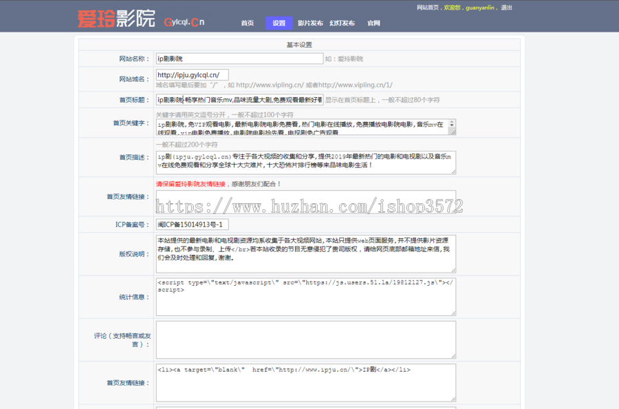619x409 pixels.
Task: Click the 首页描述 textarea
Action: tap(306, 162)
